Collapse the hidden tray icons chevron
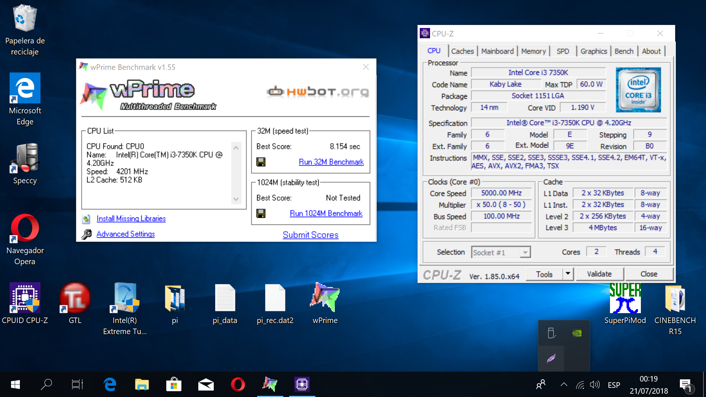706x397 pixels. point(564,385)
